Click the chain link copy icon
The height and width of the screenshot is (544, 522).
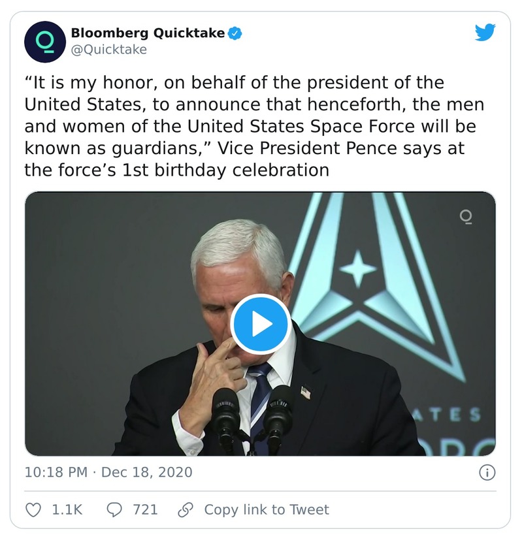pos(186,509)
